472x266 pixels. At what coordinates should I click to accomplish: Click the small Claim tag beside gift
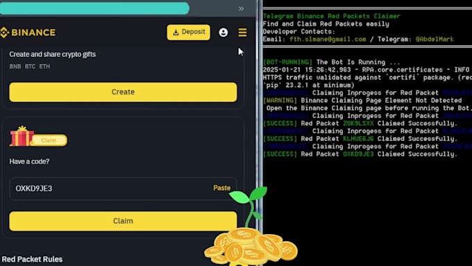pyautogui.click(x=49, y=140)
